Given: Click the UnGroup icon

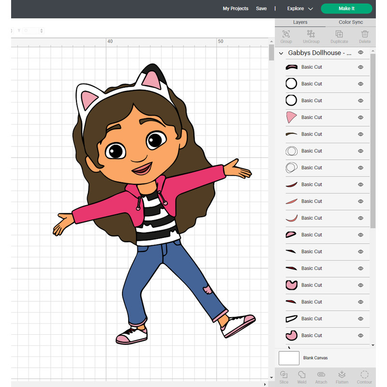Looking at the screenshot, I should pyautogui.click(x=311, y=35).
